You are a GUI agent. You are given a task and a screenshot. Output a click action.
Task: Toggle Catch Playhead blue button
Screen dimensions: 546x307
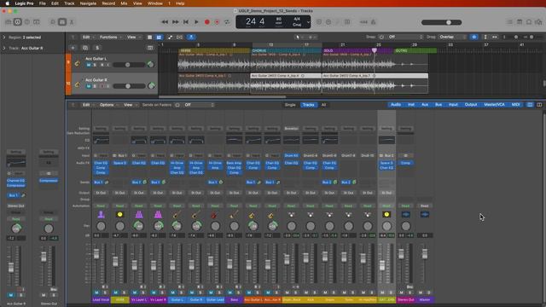point(191,37)
